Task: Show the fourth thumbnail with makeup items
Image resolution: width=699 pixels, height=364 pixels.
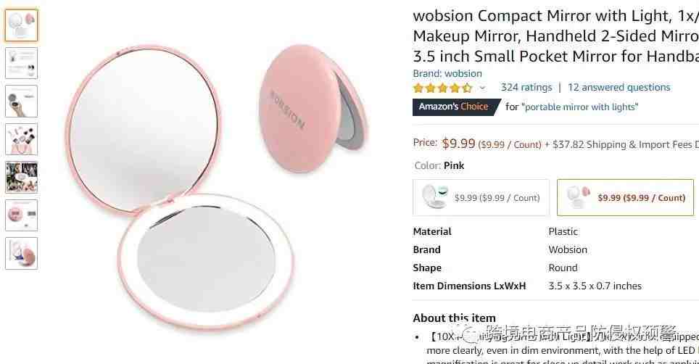Action: (x=22, y=139)
